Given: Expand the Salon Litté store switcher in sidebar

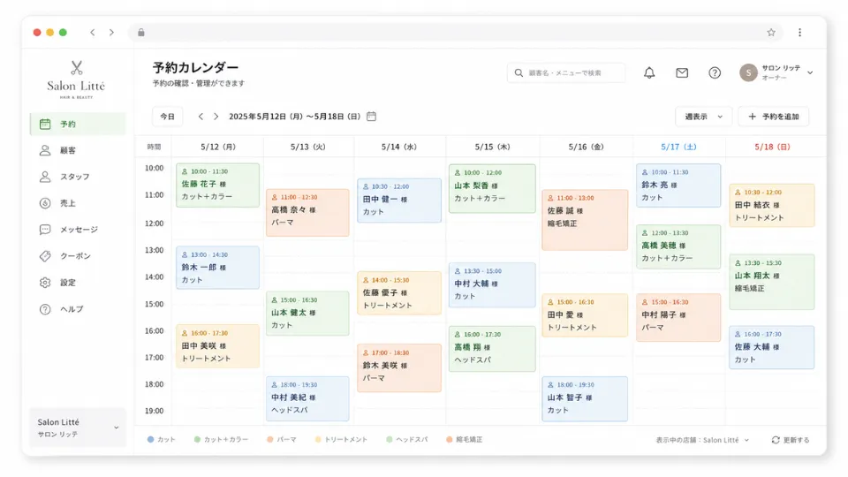Looking at the screenshot, I should (78, 428).
